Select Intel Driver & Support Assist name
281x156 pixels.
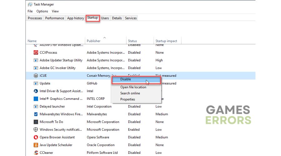[61, 91]
